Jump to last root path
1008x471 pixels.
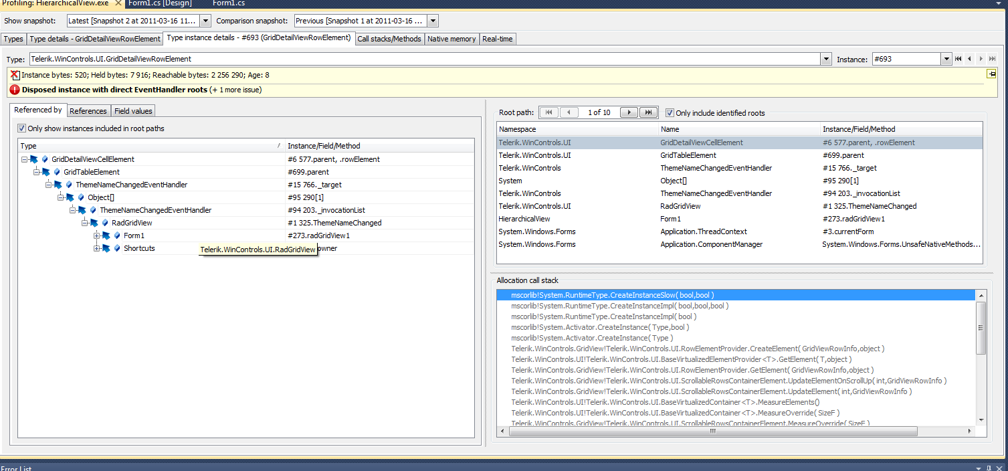coord(647,112)
